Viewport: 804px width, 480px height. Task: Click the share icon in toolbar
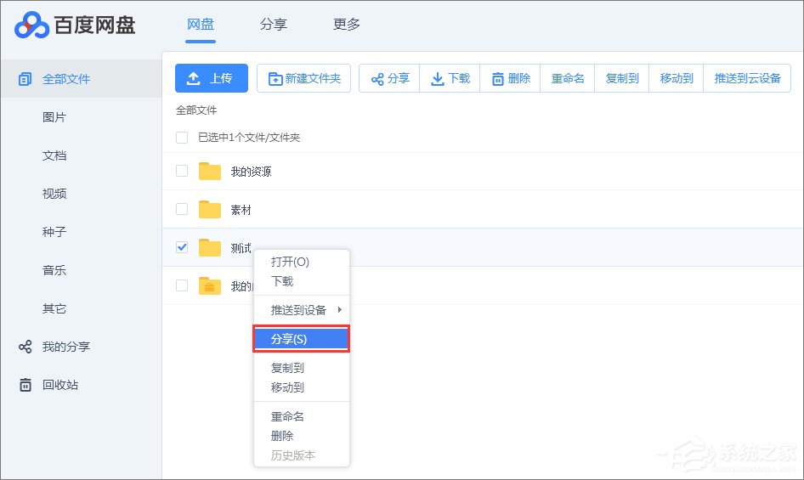click(377, 79)
